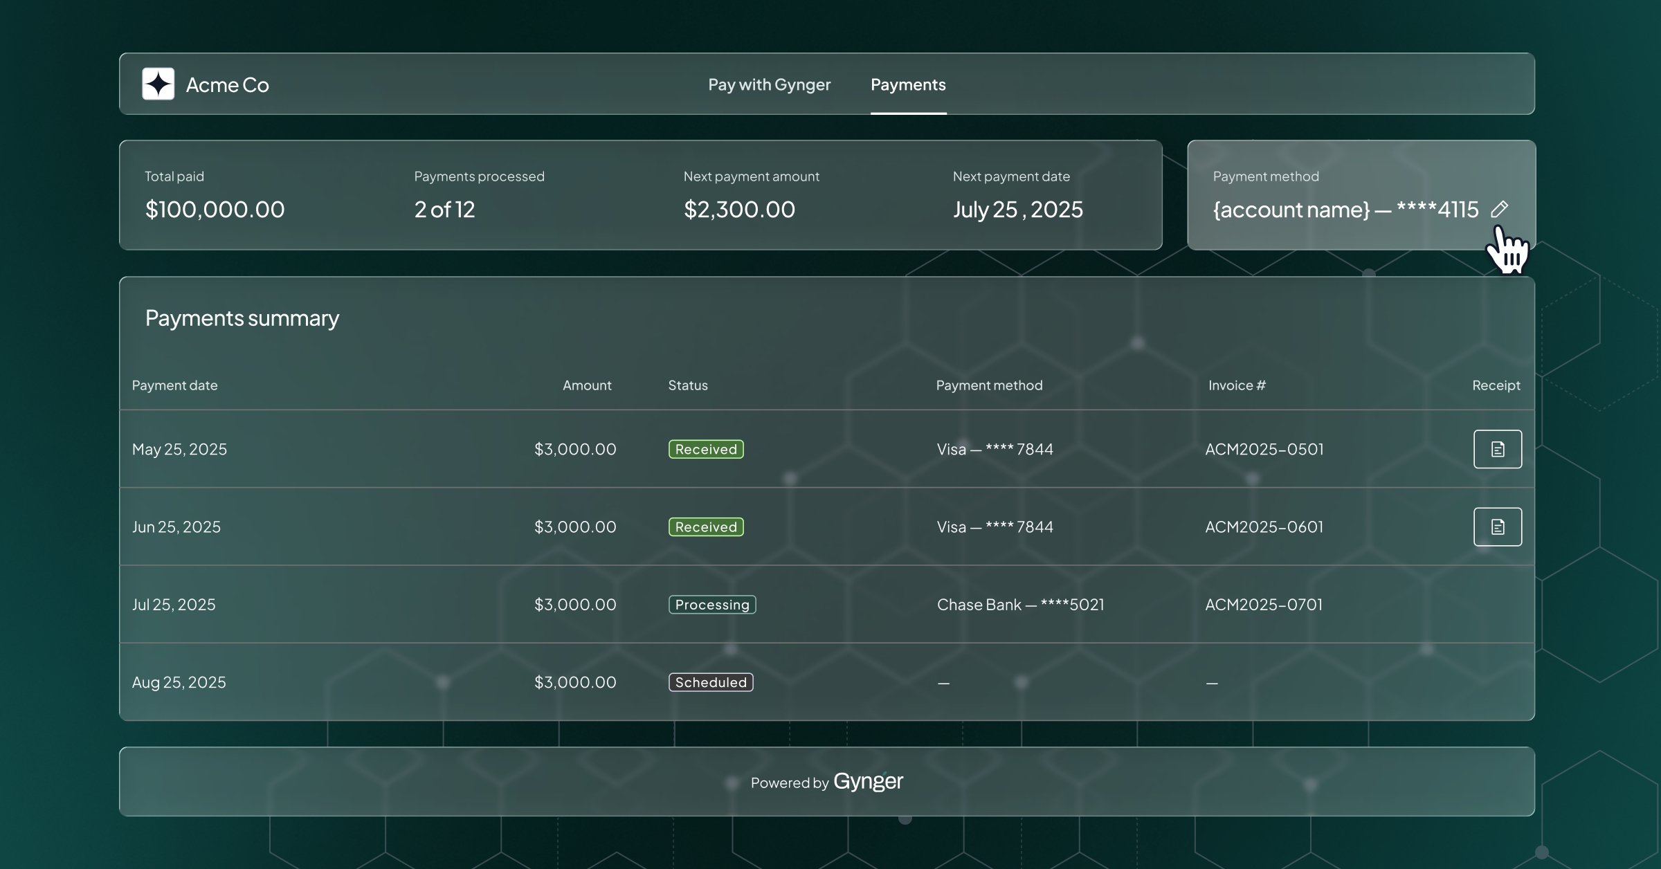1661x869 pixels.
Task: Click the Acme Co company name
Action: click(227, 84)
